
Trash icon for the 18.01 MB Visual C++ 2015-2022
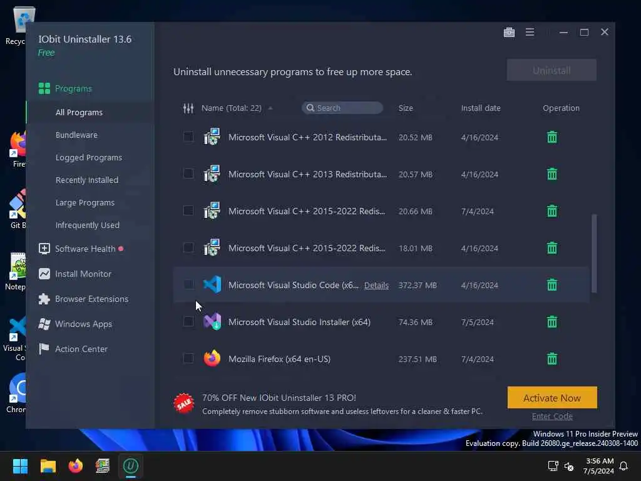552,248
